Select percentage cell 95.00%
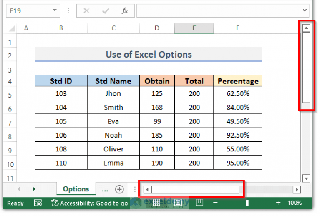The height and width of the screenshot is (216, 320). (239, 163)
